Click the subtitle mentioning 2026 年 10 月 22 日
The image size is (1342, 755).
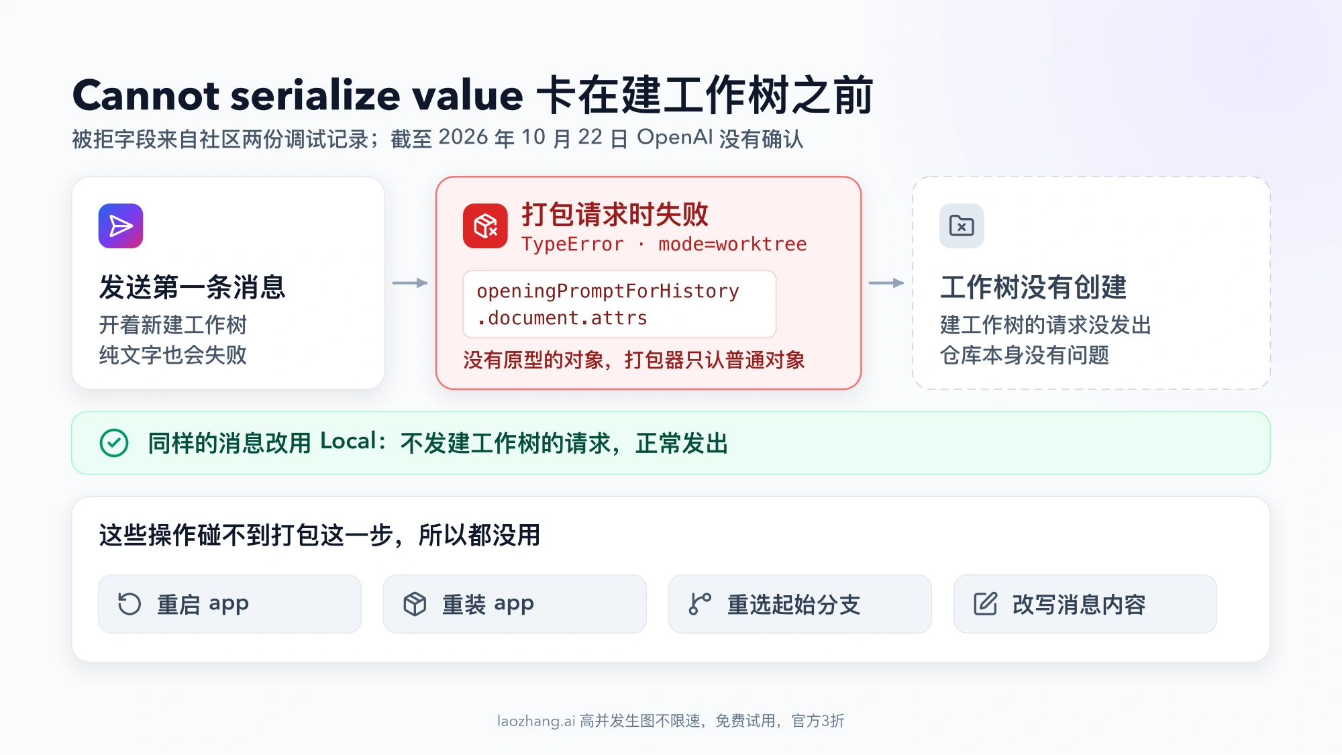(437, 138)
